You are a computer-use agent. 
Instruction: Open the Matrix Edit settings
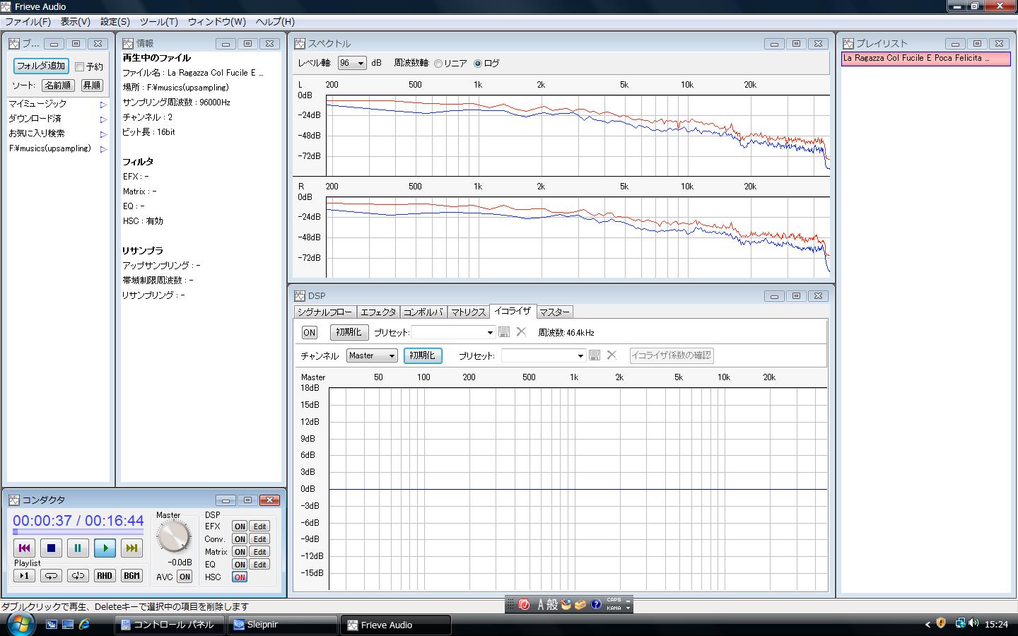click(x=260, y=552)
